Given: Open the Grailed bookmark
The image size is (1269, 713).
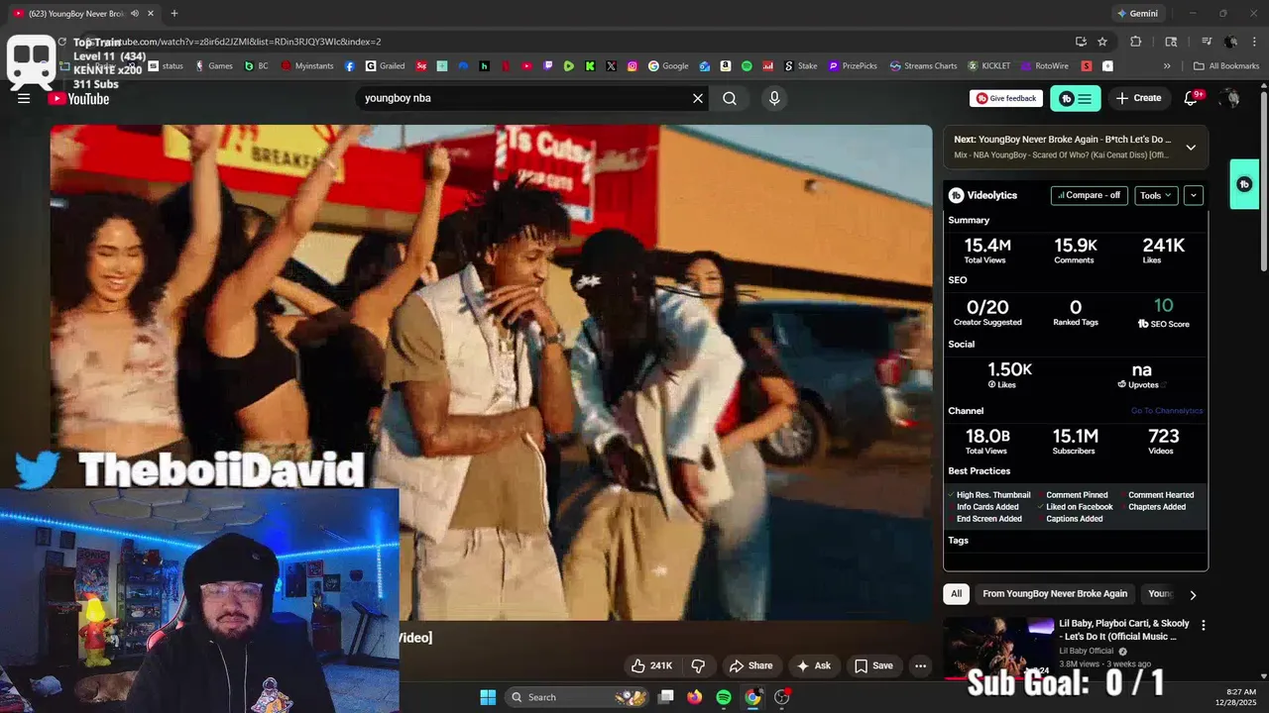Looking at the screenshot, I should pos(386,66).
